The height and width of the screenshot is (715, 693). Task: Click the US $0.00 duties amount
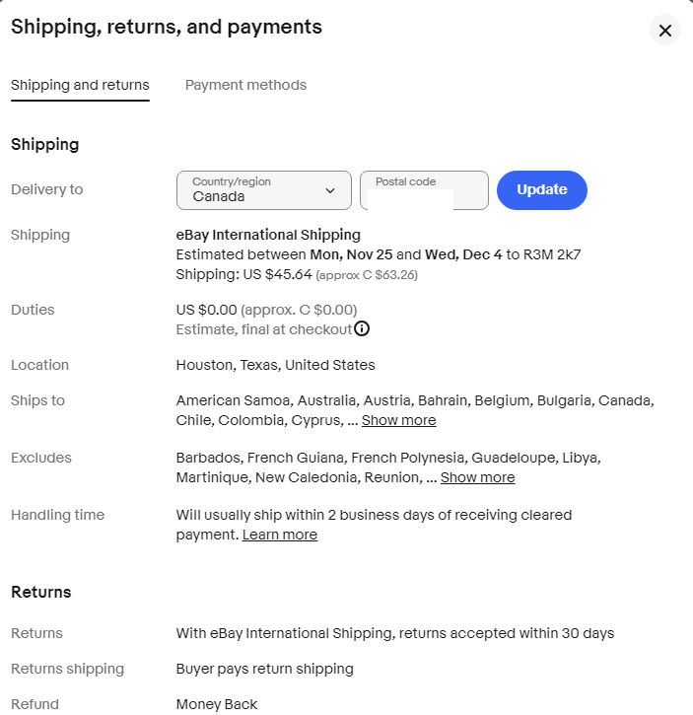[206, 310]
